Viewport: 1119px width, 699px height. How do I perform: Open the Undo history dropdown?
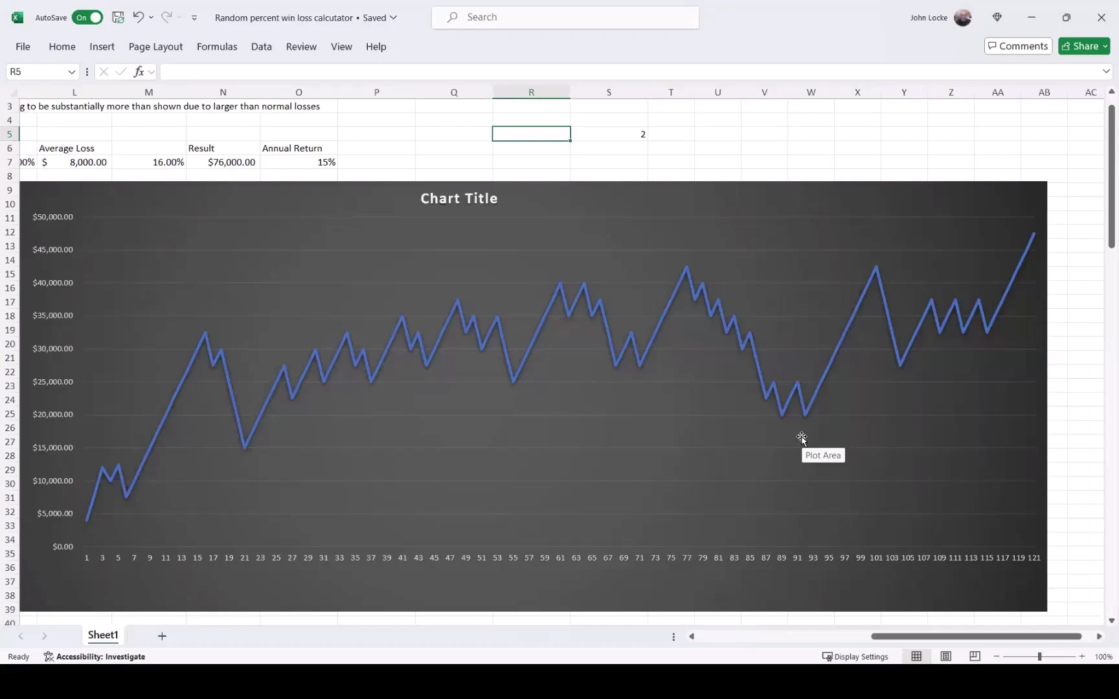[151, 17]
